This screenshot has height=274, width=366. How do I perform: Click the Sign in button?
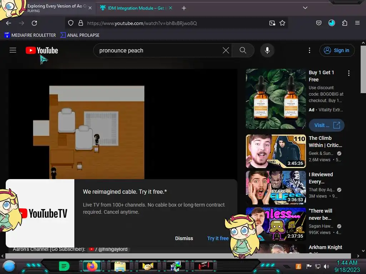click(x=337, y=50)
